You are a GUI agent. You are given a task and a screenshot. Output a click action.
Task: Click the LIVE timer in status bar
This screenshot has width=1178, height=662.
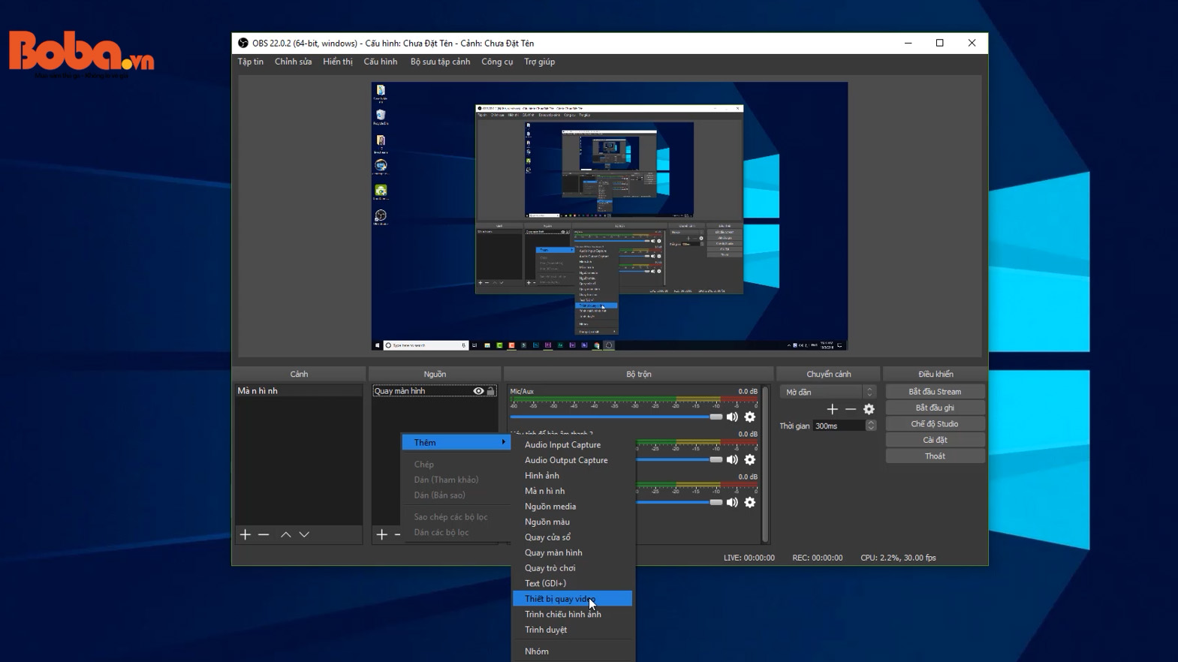tap(749, 558)
